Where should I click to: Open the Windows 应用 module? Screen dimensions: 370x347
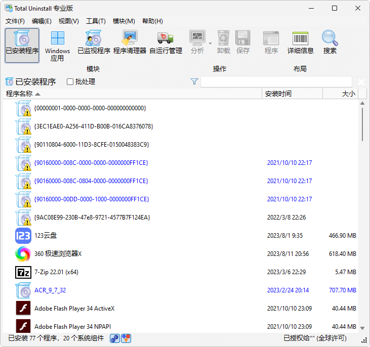[57, 46]
